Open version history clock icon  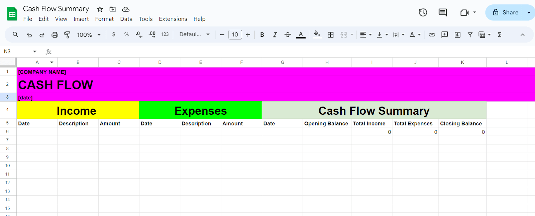(x=423, y=13)
